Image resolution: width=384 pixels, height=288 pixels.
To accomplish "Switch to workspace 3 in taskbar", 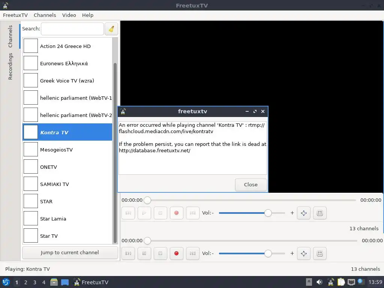I will pos(35,282).
